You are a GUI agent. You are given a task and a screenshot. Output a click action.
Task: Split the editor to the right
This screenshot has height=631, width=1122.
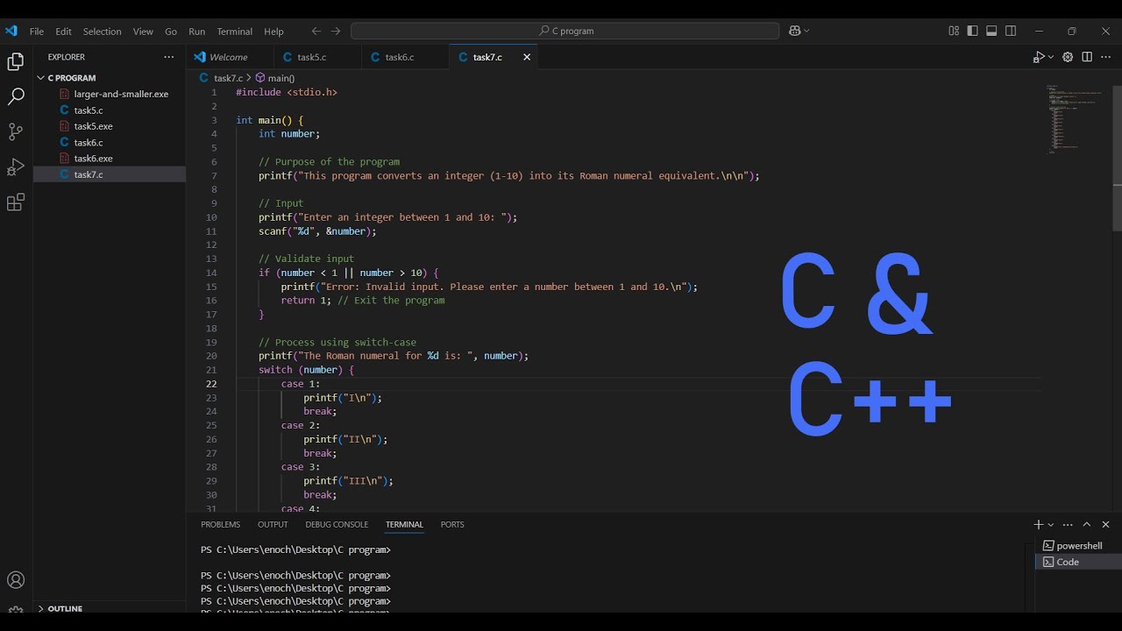coord(1087,57)
